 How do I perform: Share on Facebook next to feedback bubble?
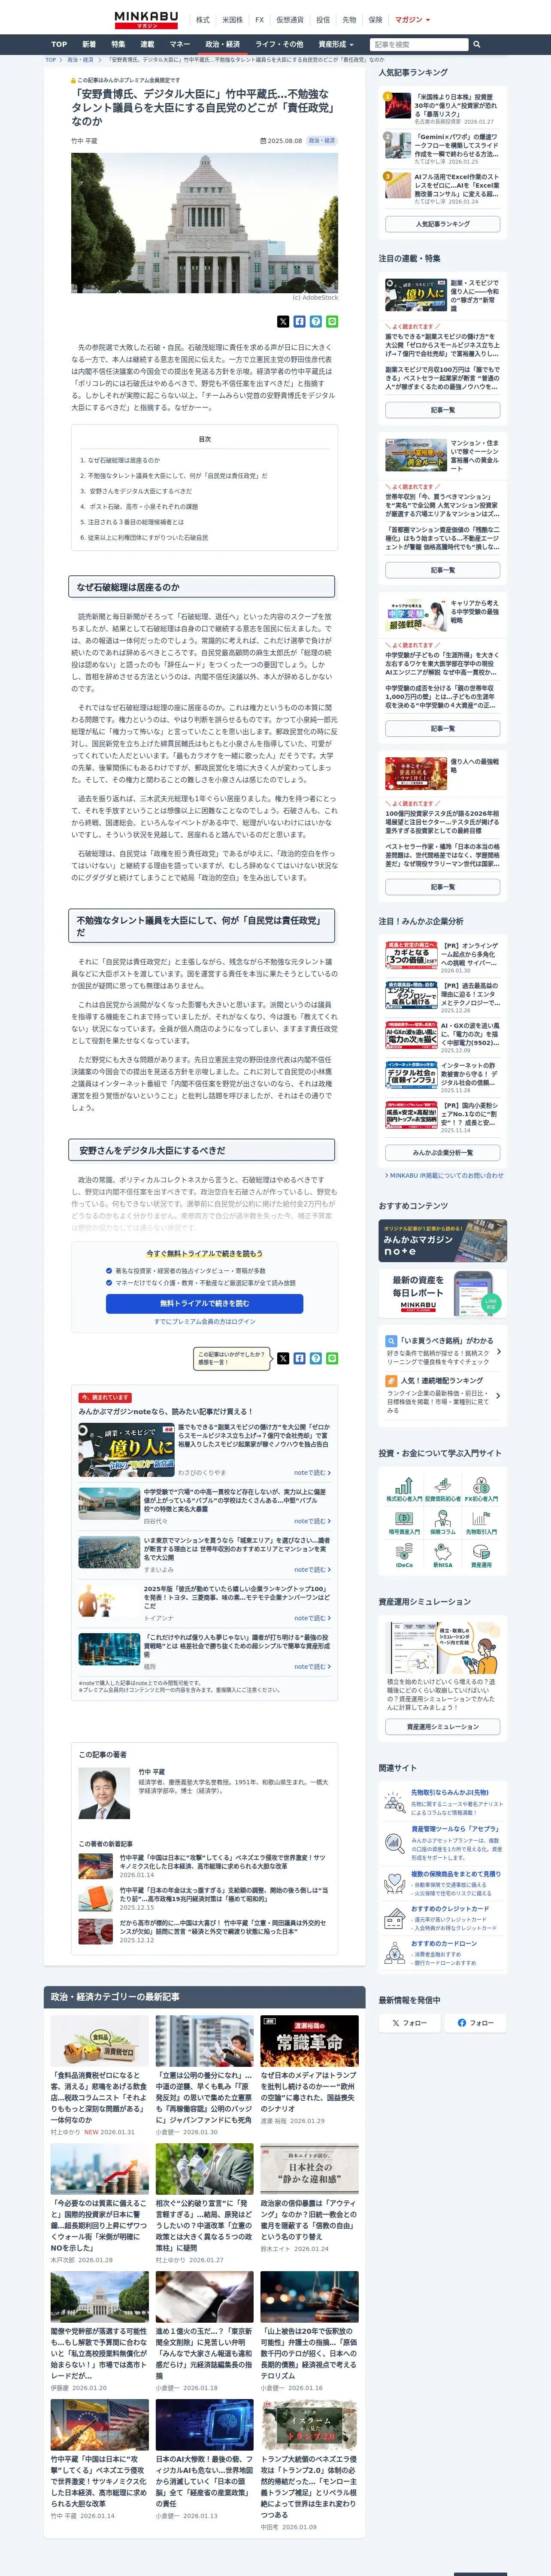[x=299, y=1358]
